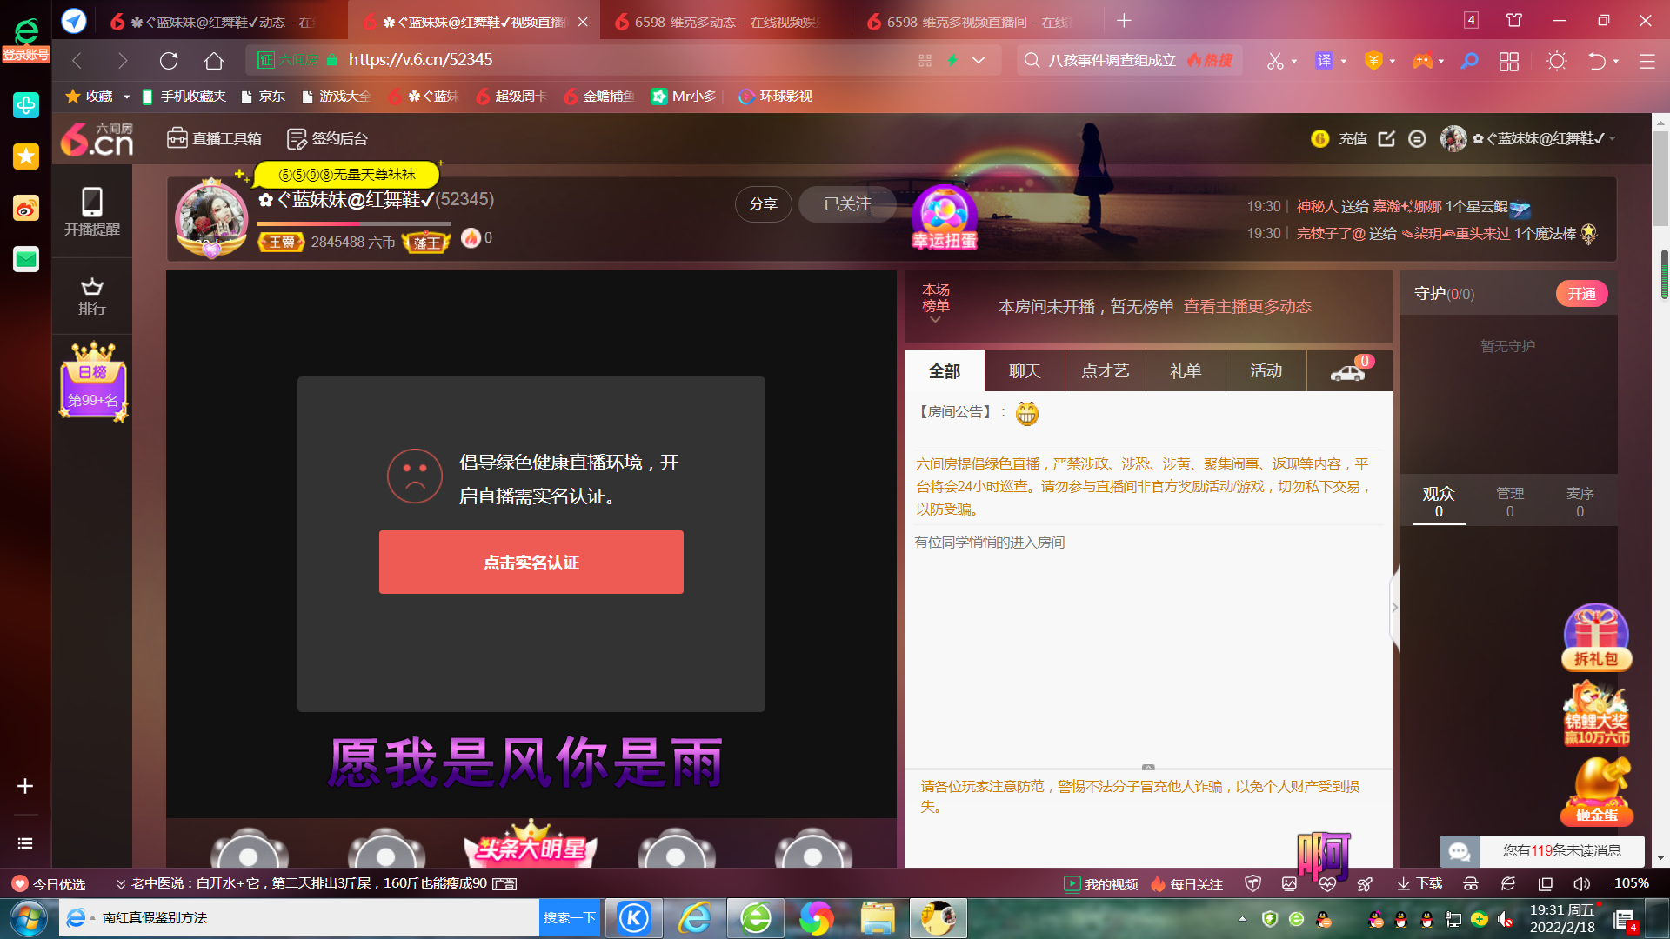Screen dimensions: 1670x939
Task: Expand 本场榜单 chevron
Action: pos(936,321)
